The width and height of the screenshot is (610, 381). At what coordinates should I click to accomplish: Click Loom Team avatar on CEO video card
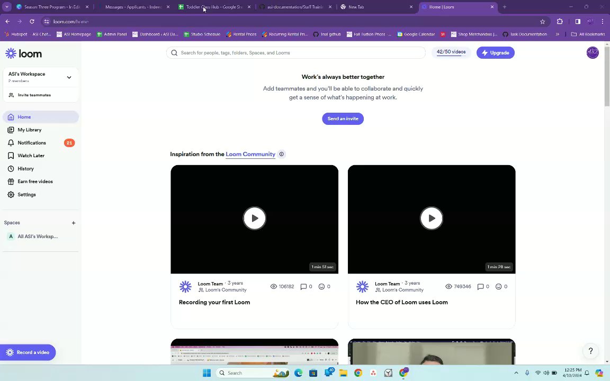(x=362, y=286)
